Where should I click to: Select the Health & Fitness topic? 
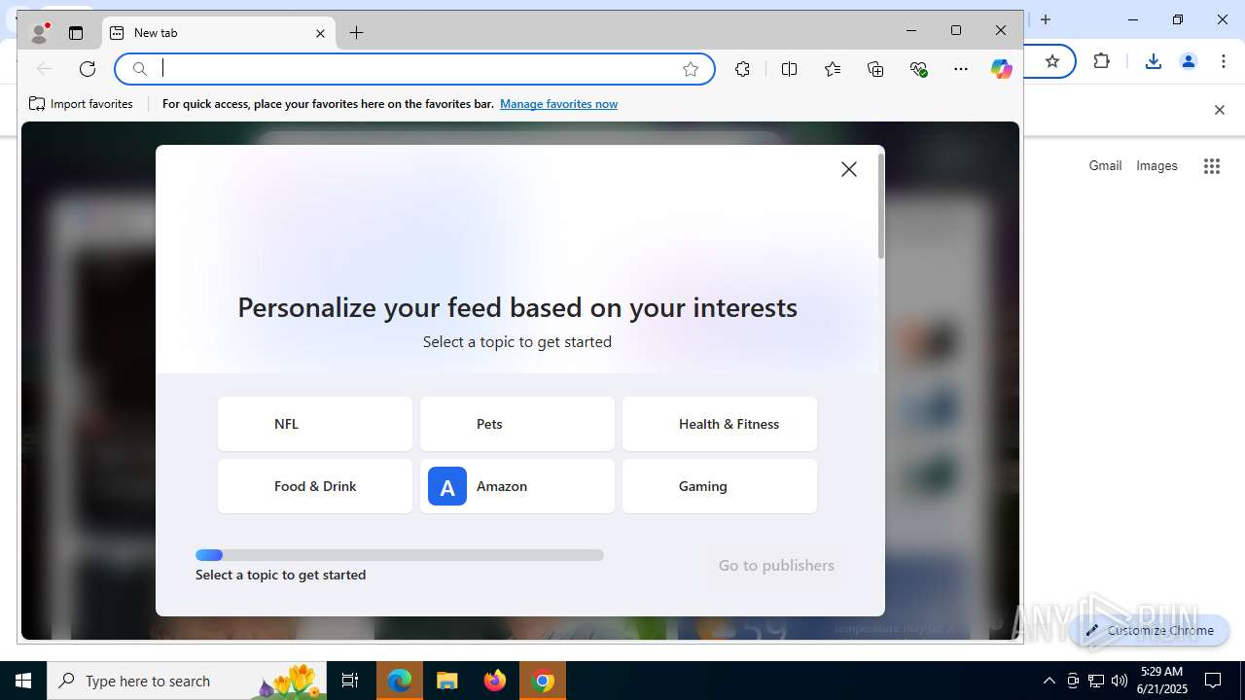[720, 424]
